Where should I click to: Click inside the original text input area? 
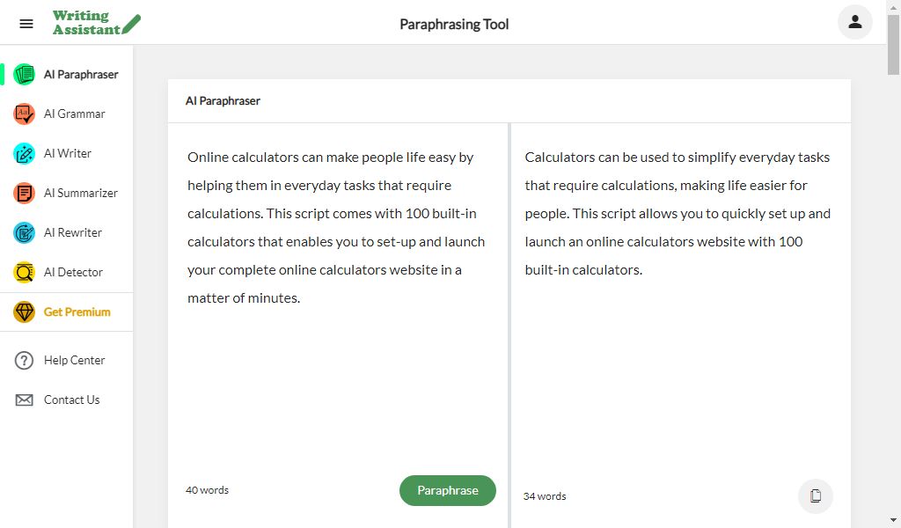(337, 370)
